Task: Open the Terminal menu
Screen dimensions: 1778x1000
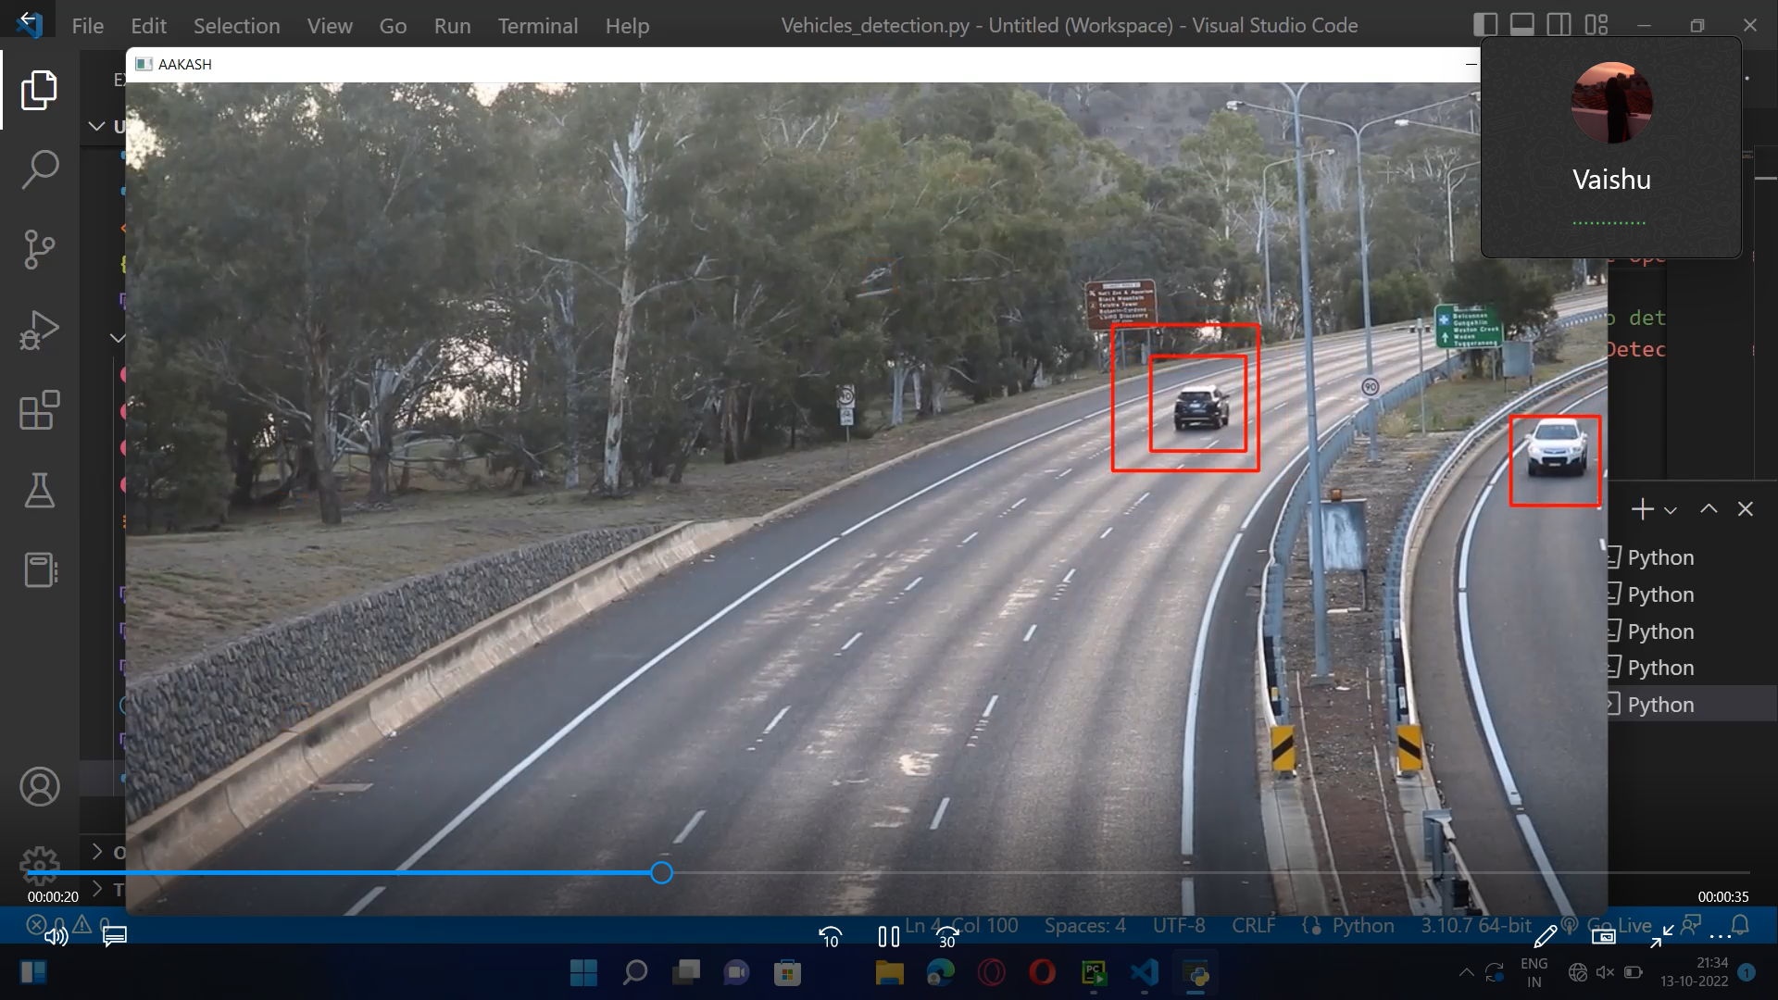Action: (537, 26)
